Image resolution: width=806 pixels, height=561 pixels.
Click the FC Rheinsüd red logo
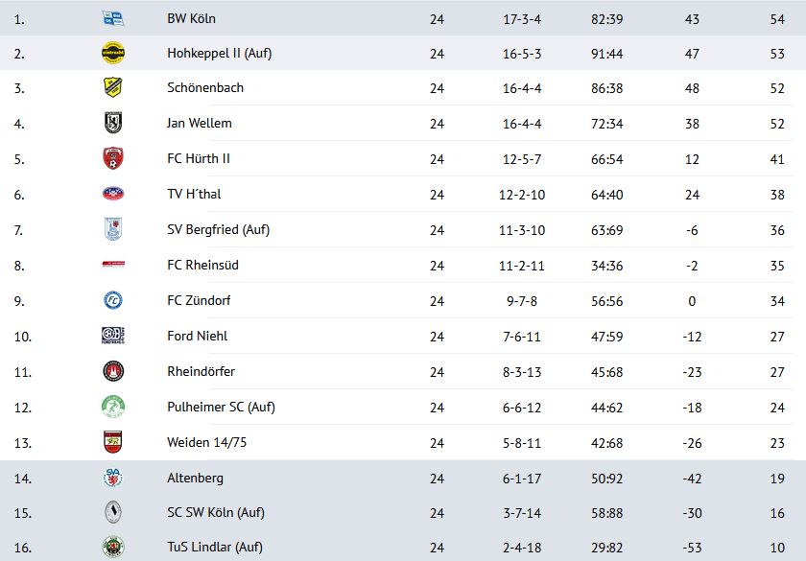click(113, 265)
